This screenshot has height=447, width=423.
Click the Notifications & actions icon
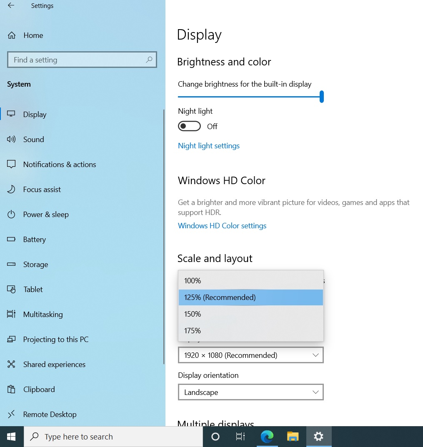tap(11, 164)
